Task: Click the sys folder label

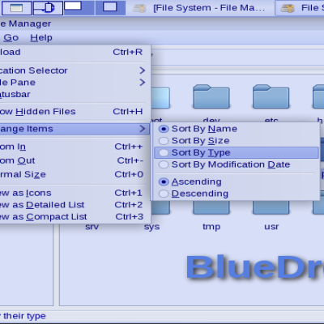Action: coord(151,227)
